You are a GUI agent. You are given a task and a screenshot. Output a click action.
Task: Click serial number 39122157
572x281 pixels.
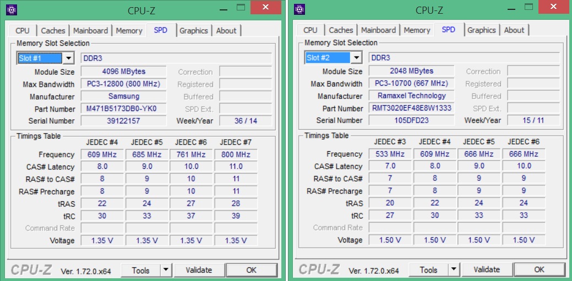pos(124,120)
